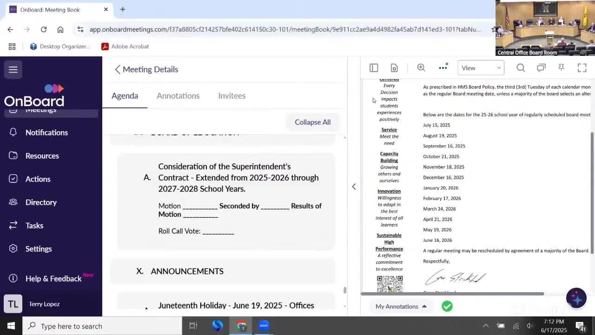The image size is (595, 335).
Task: Select the X. ANNOUNCEMENTS agenda section
Action: point(222,271)
